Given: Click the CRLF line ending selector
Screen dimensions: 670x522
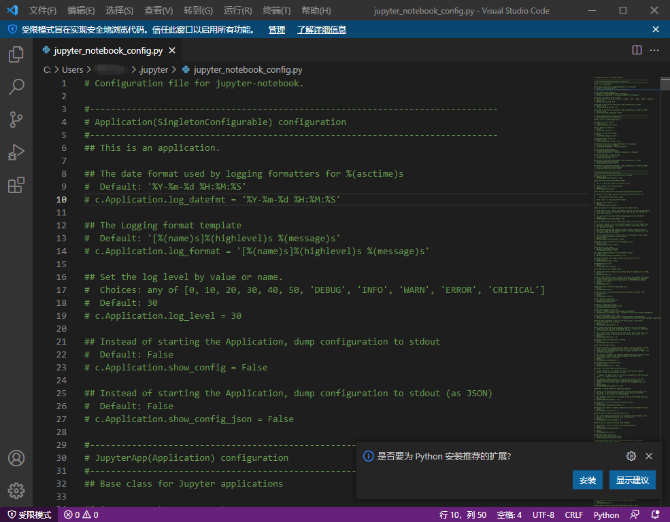Looking at the screenshot, I should 574,515.
